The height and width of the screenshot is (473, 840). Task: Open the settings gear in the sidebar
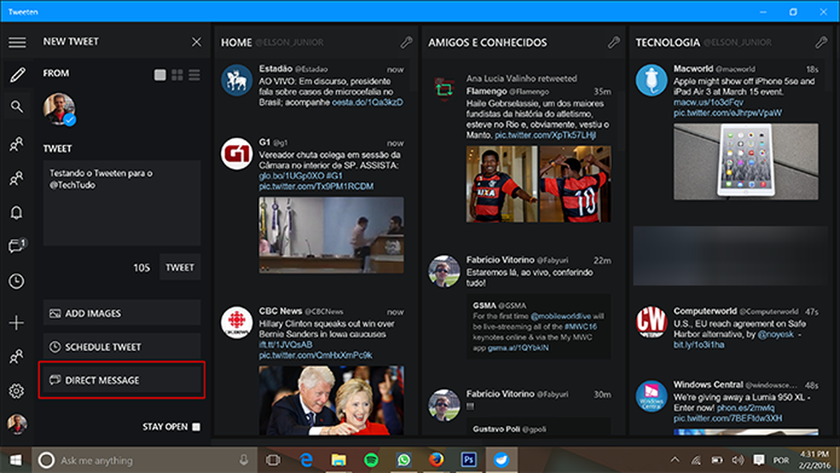coord(16,391)
